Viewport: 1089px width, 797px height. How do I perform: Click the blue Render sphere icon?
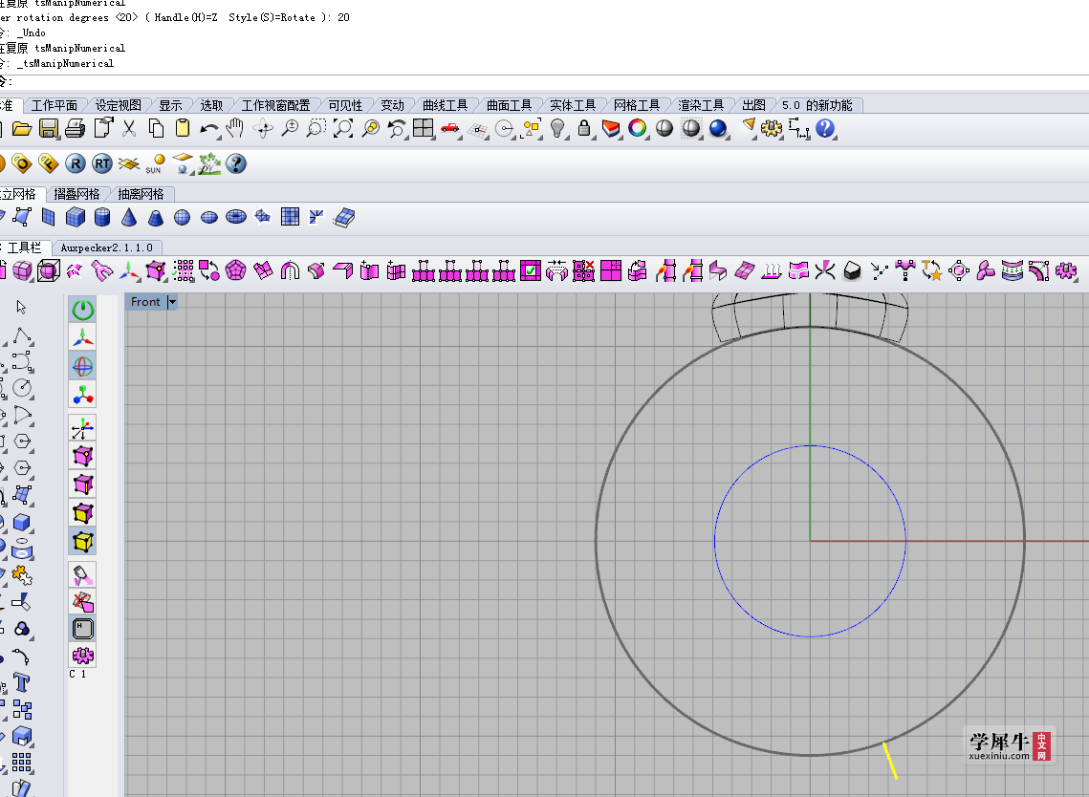coord(718,128)
